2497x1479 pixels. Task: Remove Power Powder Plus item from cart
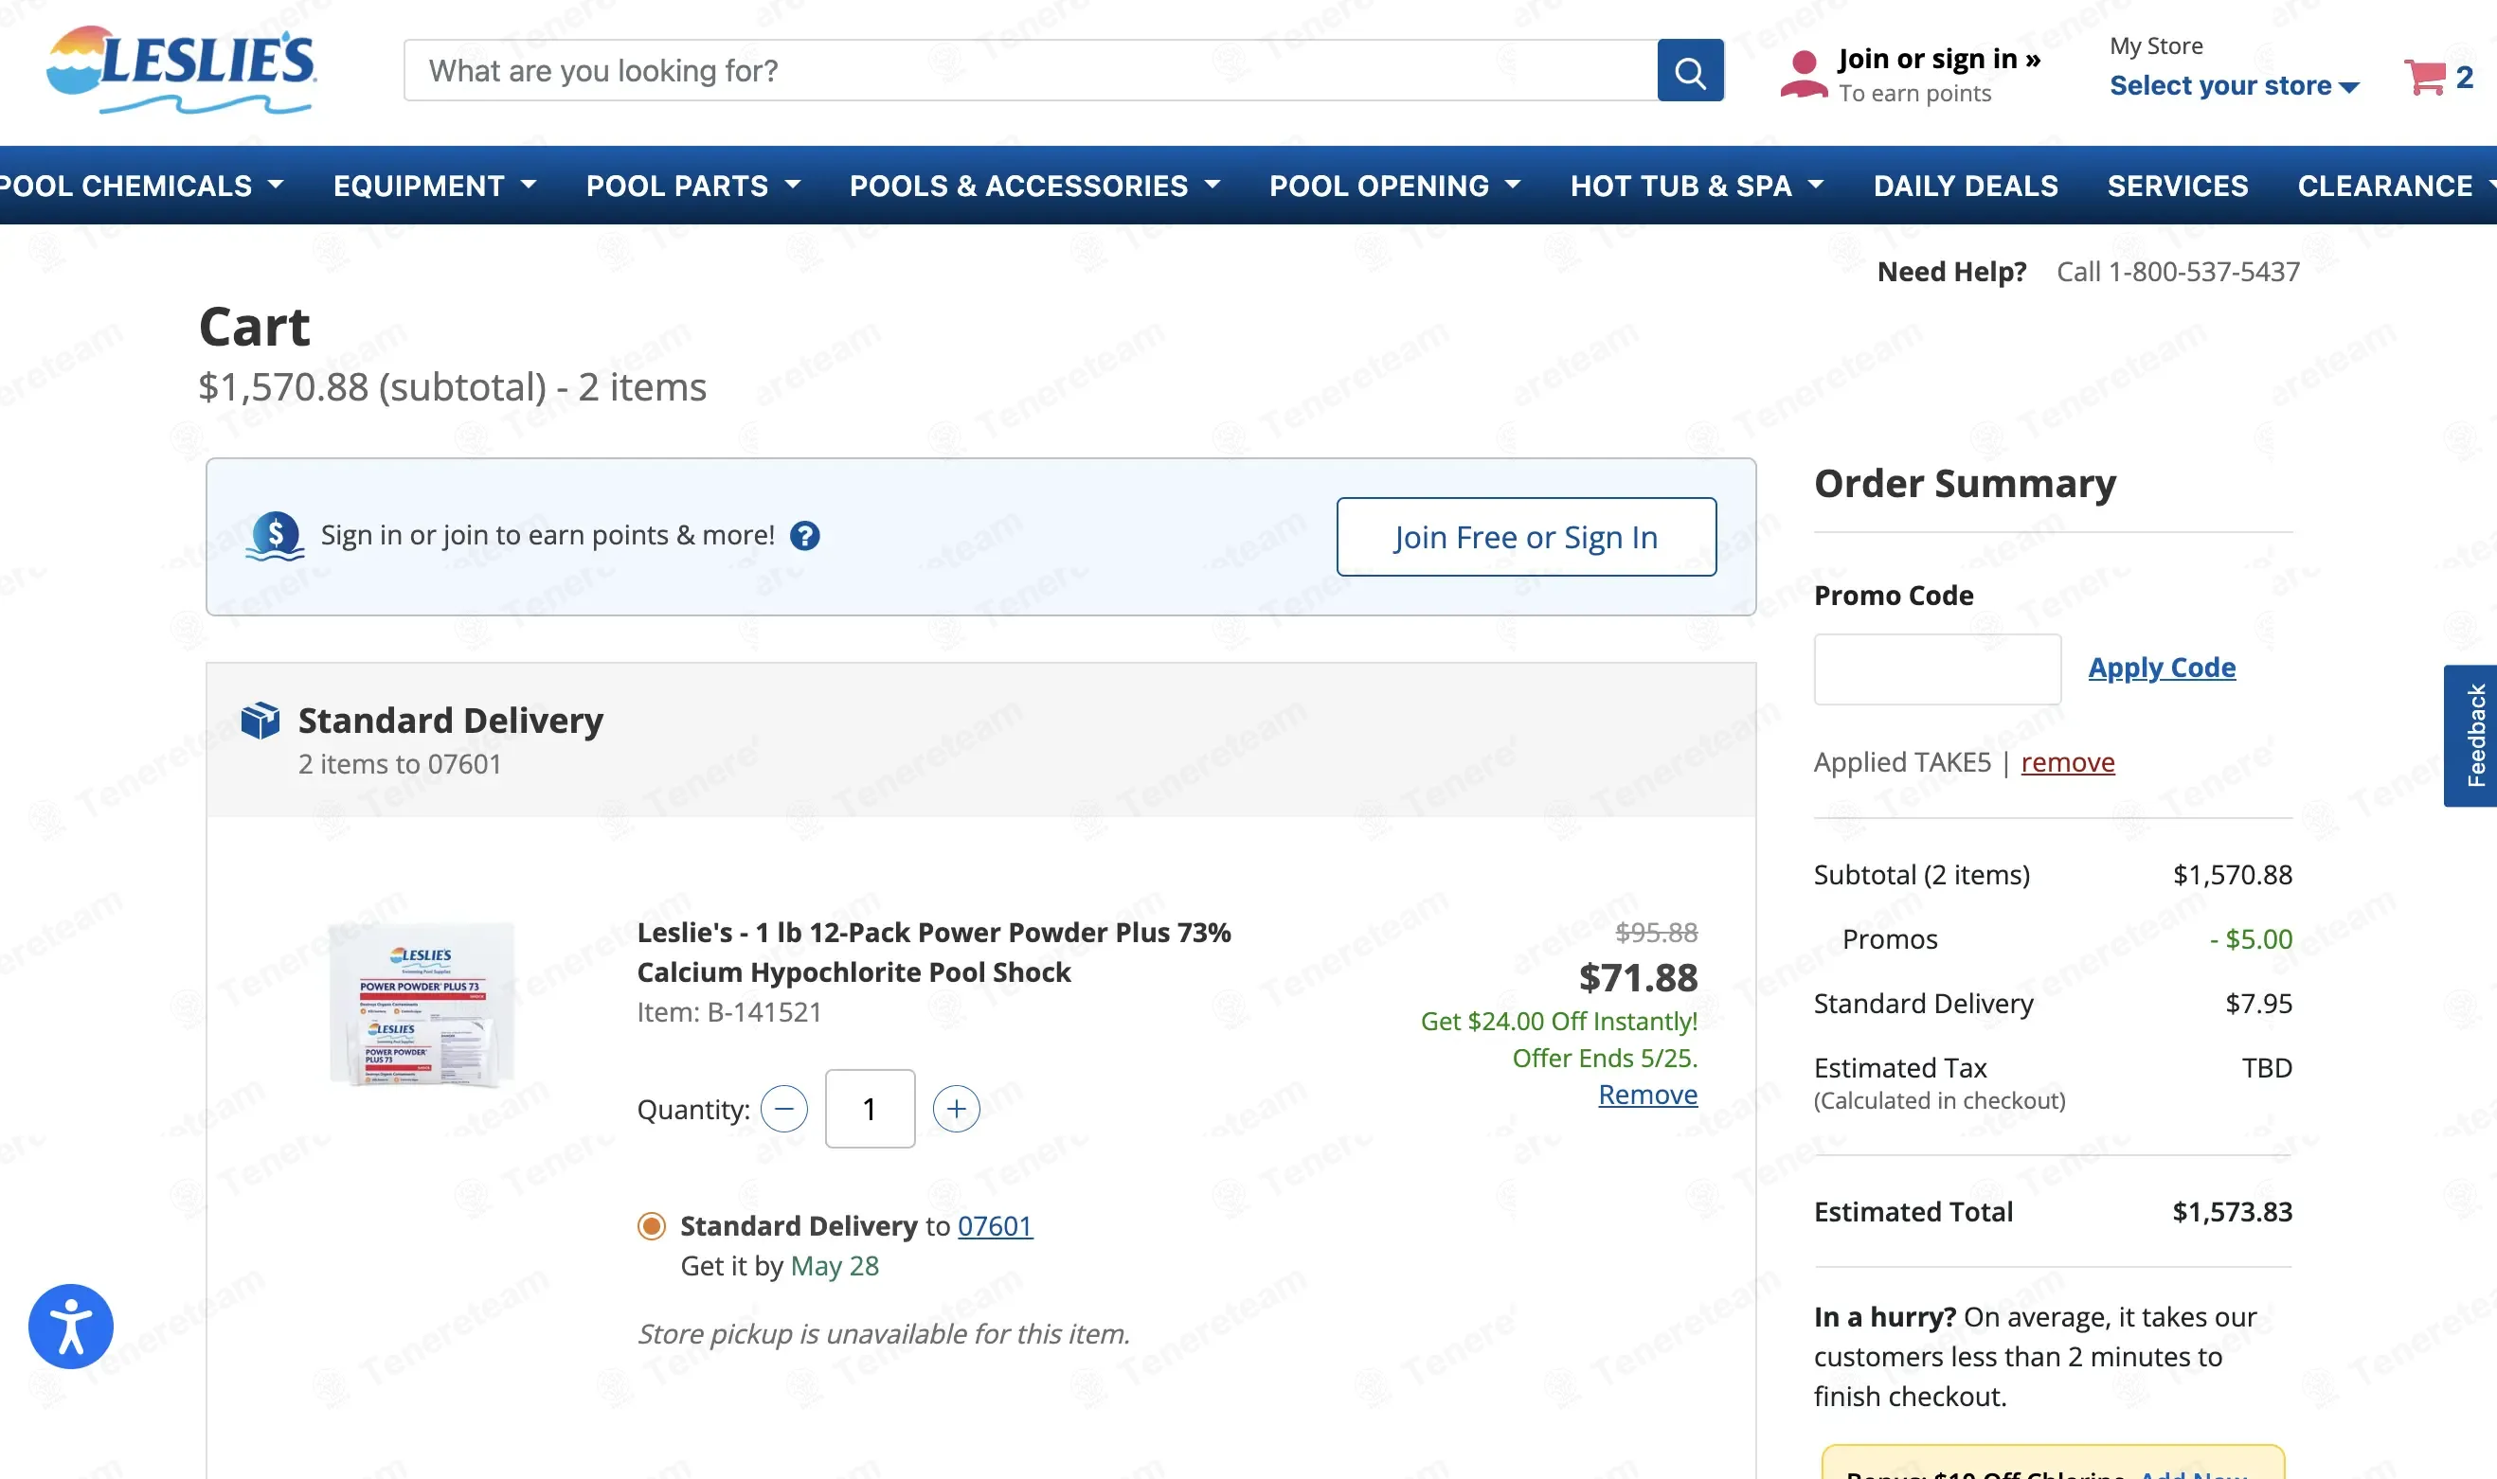[1647, 1095]
